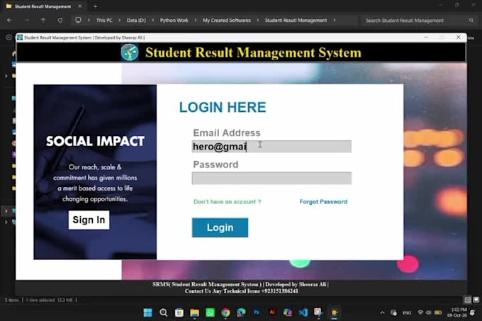
Task: Open the taskbar clock and date
Action: click(456, 312)
